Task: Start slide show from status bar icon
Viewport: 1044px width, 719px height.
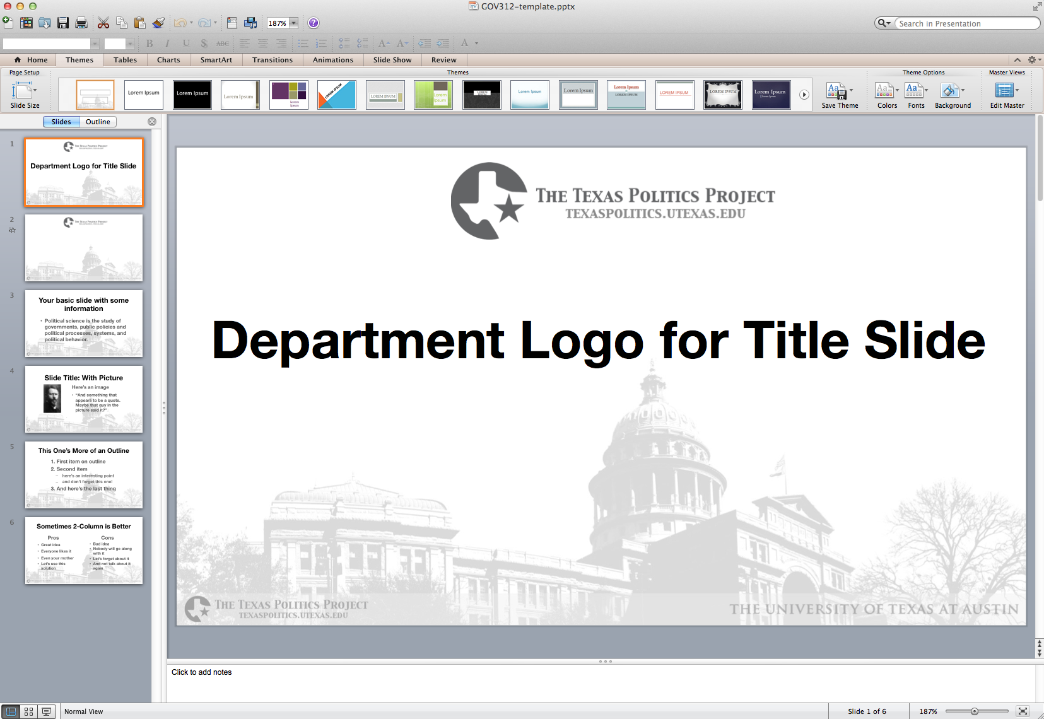Action: (46, 711)
